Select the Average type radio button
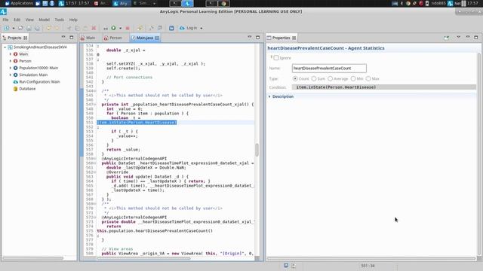 point(331,78)
